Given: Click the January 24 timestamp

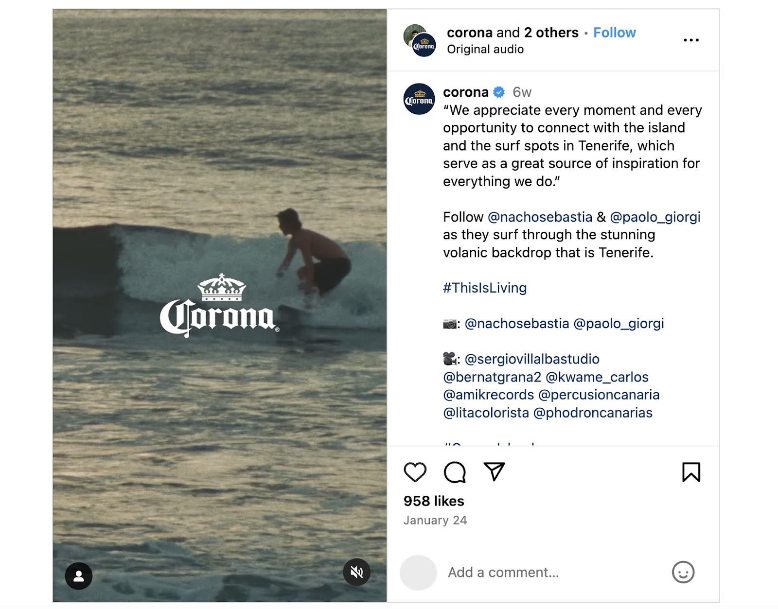Looking at the screenshot, I should [x=435, y=520].
